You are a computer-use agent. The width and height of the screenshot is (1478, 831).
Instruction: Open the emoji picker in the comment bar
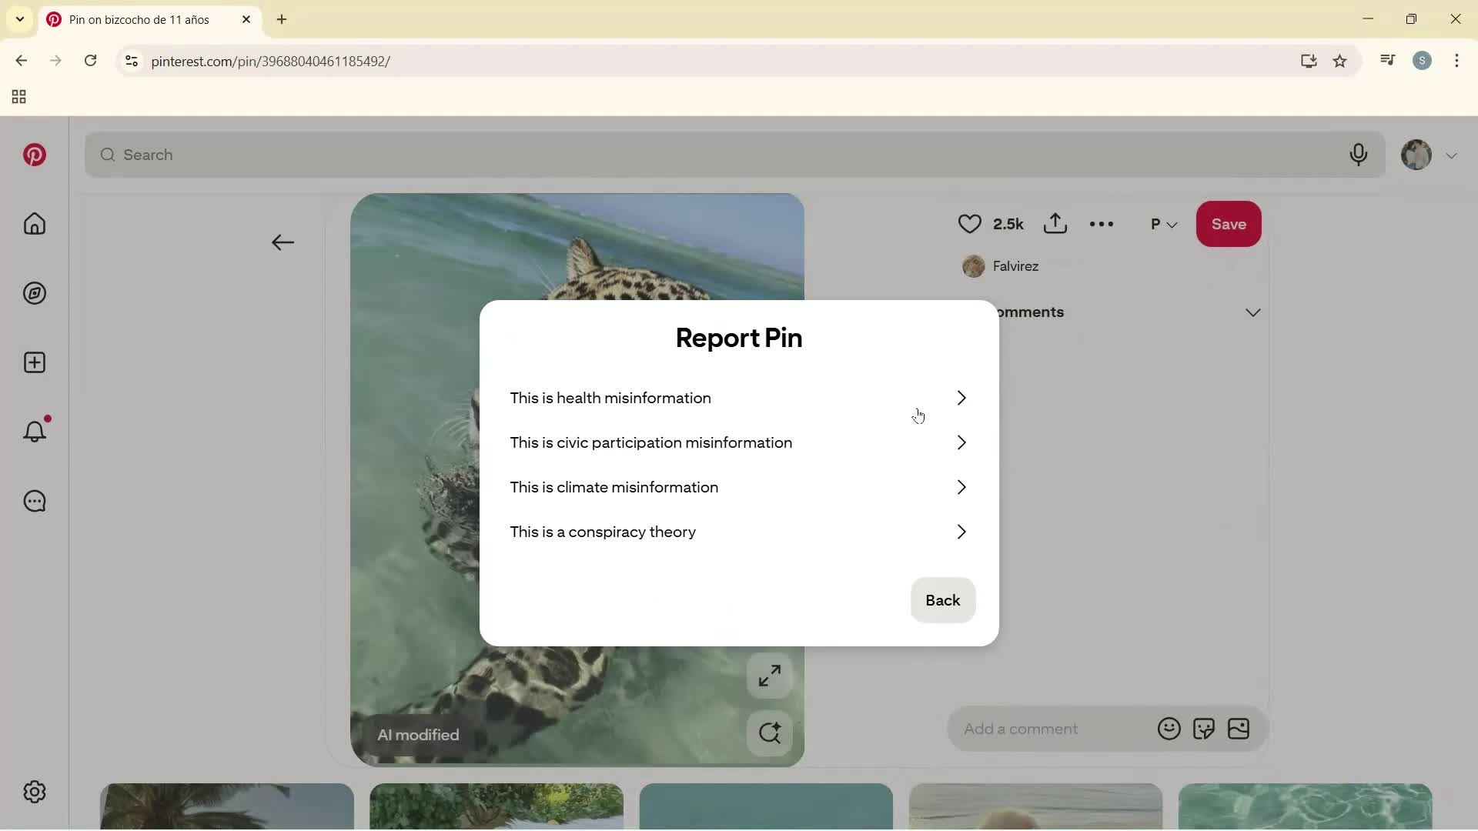click(x=1169, y=729)
